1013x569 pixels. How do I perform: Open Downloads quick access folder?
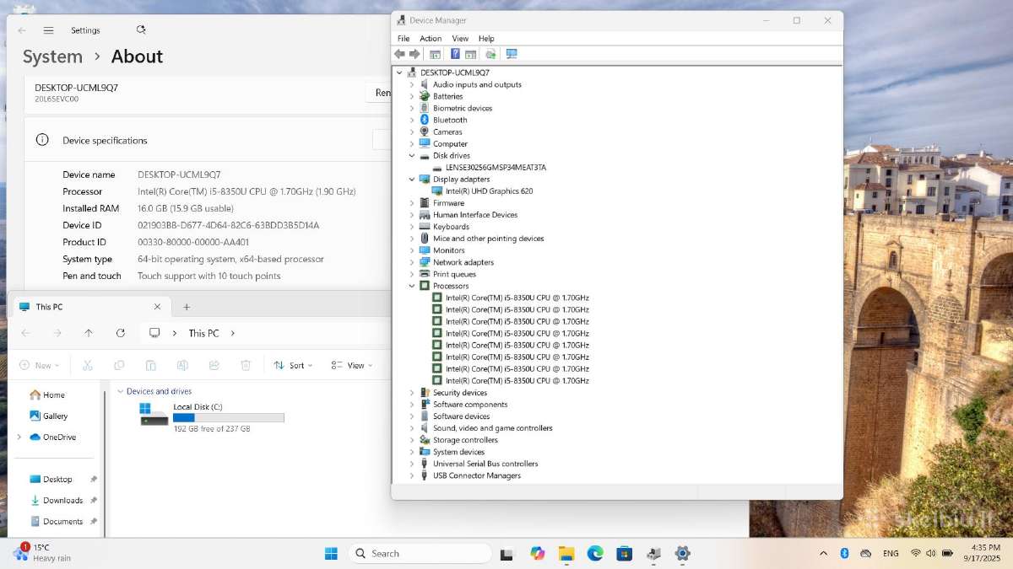coord(63,500)
